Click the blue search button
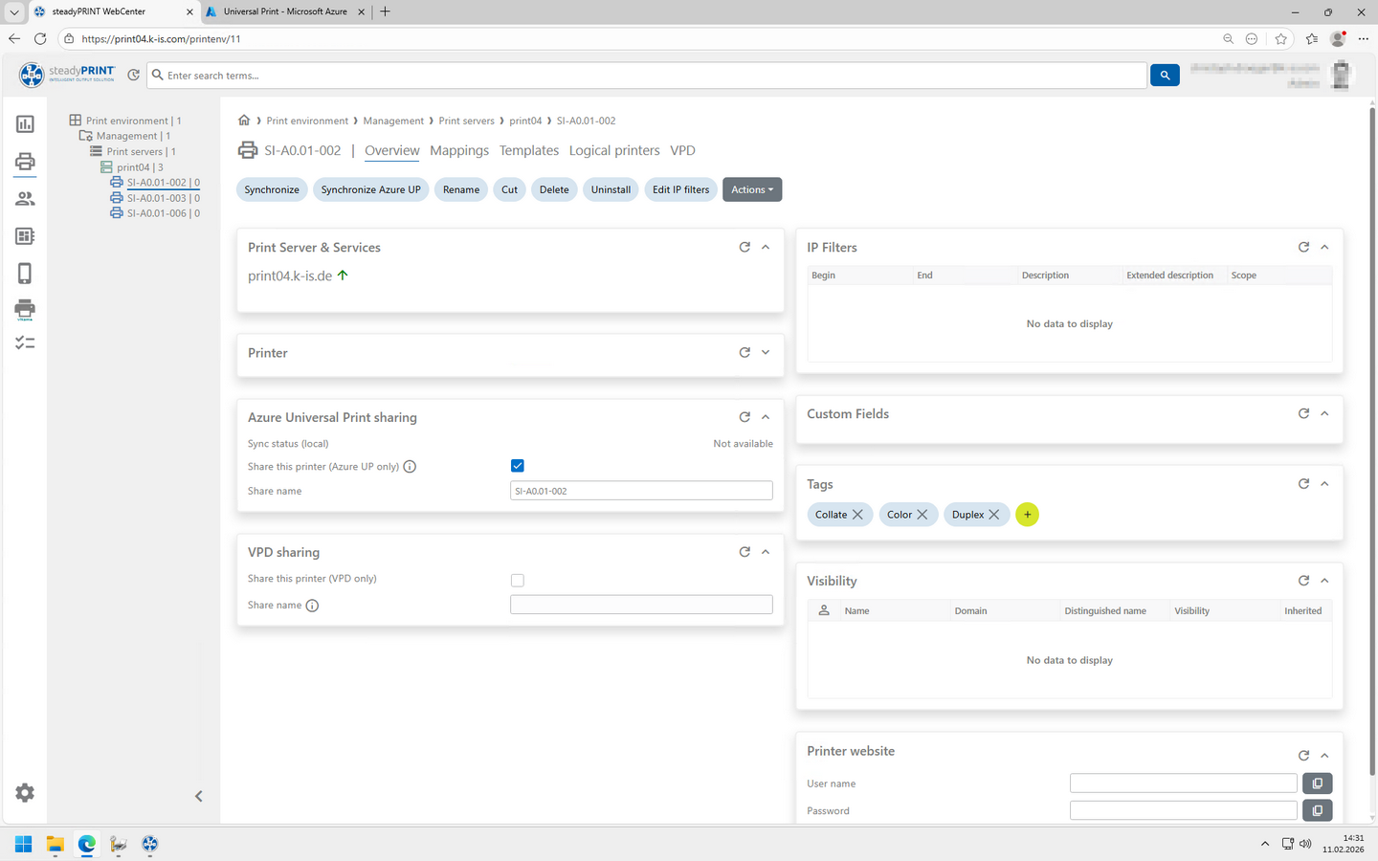Image resolution: width=1378 pixels, height=861 pixels. (1165, 76)
